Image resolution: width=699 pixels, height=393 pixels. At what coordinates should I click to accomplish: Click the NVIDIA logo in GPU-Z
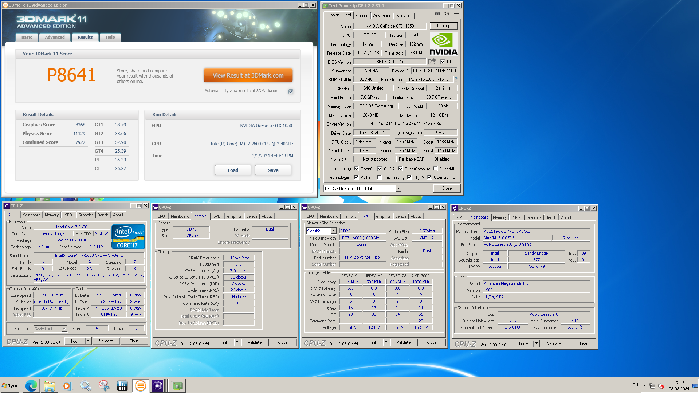click(x=443, y=44)
